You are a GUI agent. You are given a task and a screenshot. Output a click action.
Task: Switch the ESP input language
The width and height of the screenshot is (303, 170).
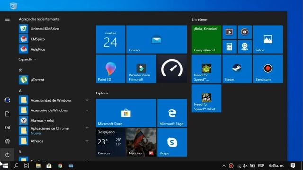[261, 166]
